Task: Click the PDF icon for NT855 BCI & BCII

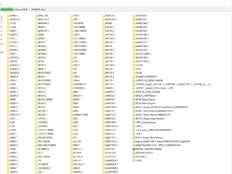Action: (x=134, y=153)
